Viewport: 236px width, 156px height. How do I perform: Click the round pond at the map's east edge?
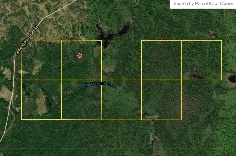[x=232, y=78]
